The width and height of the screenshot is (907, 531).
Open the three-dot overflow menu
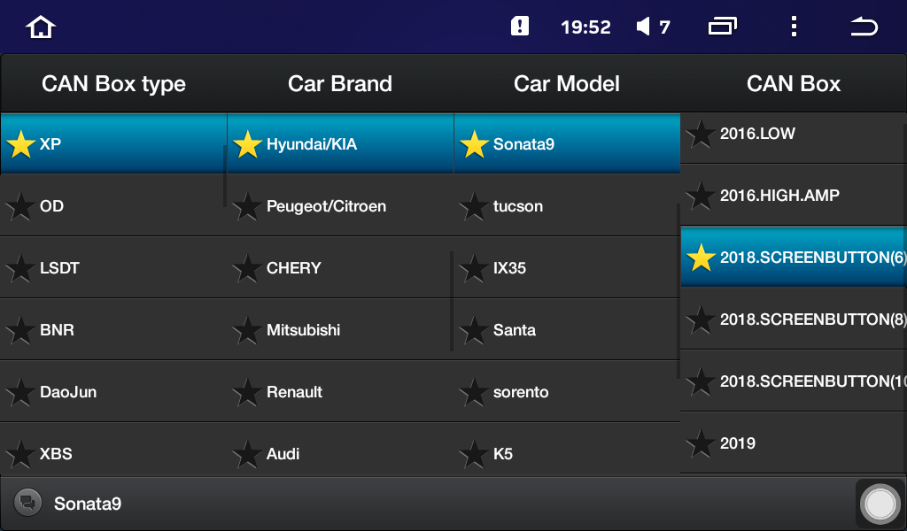(x=794, y=27)
